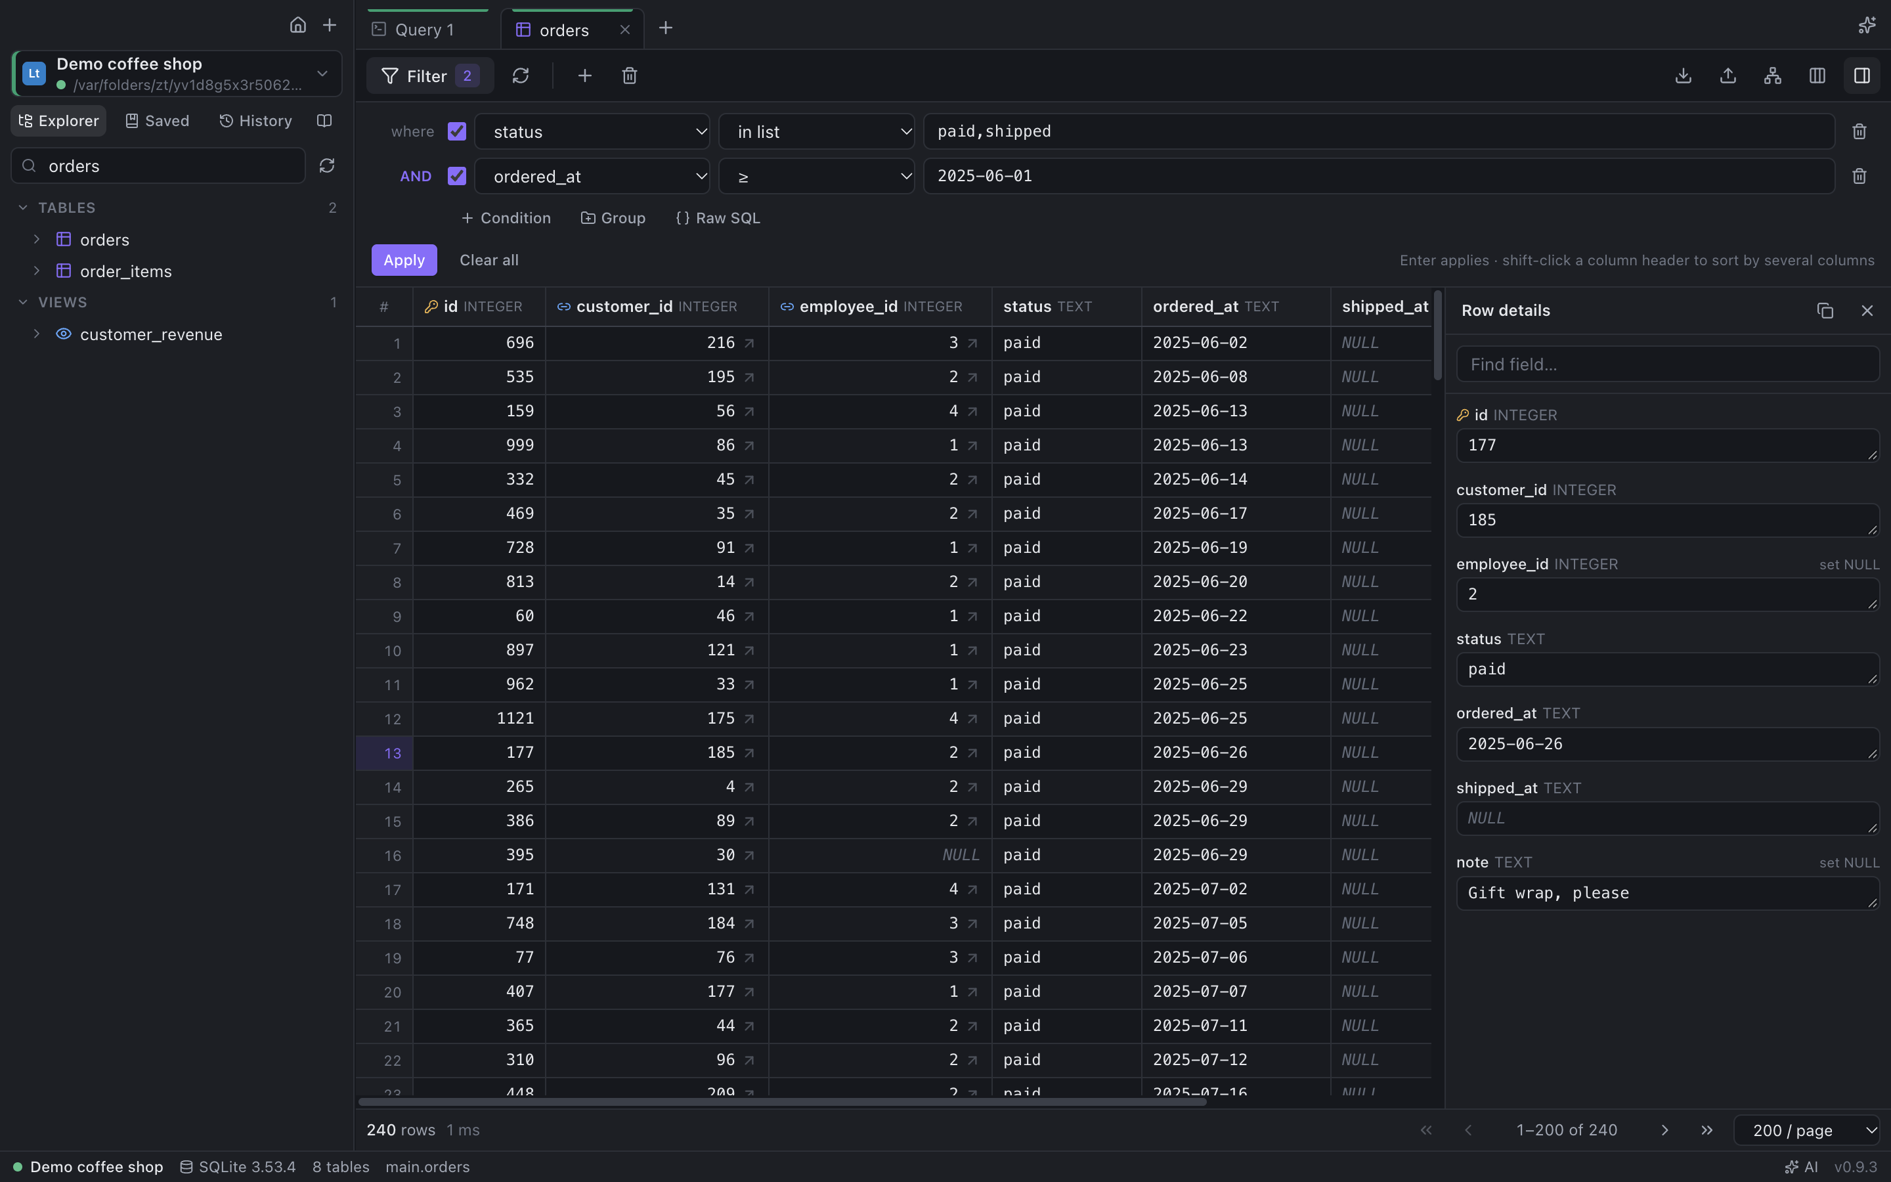
Task: Click the download export icon
Action: tap(1683, 76)
